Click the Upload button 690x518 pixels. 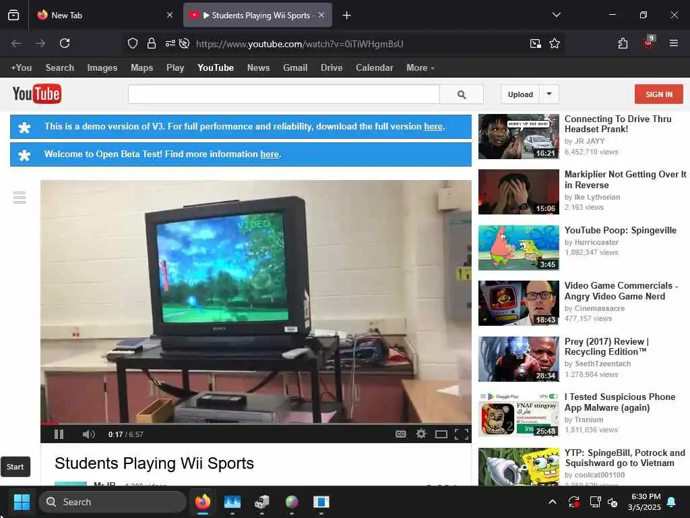pos(520,94)
